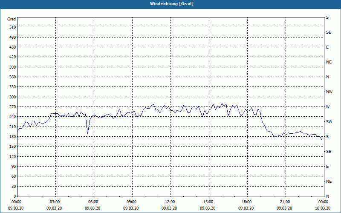The image size is (341, 213).
Task: Select the 09:00 time label
Action: point(132,202)
